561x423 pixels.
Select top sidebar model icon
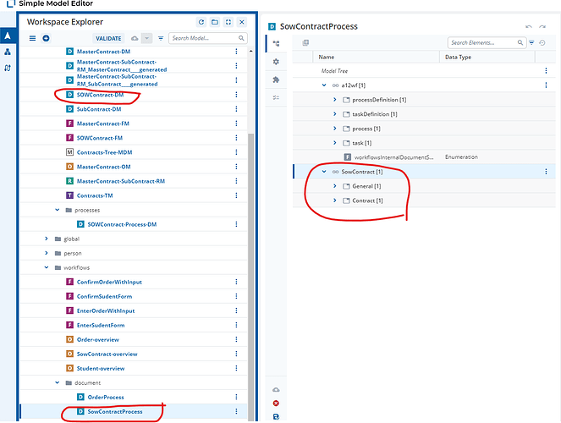[x=8, y=36]
